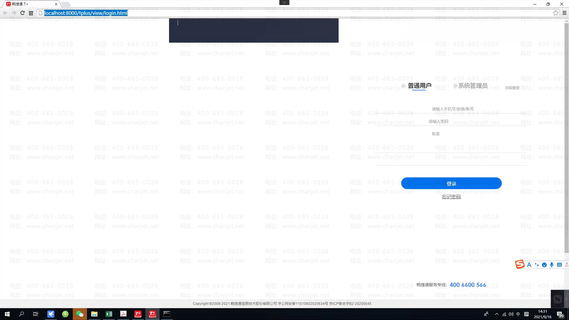Expand the top center dropdown arrow

tap(284, 3)
